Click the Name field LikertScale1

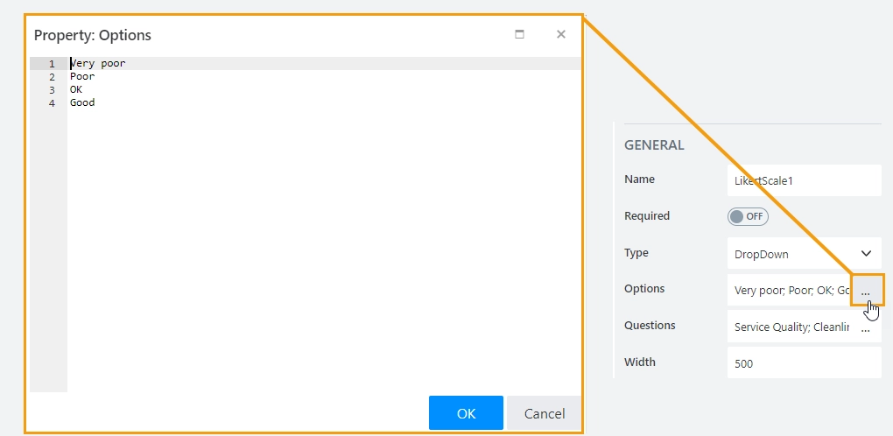805,180
